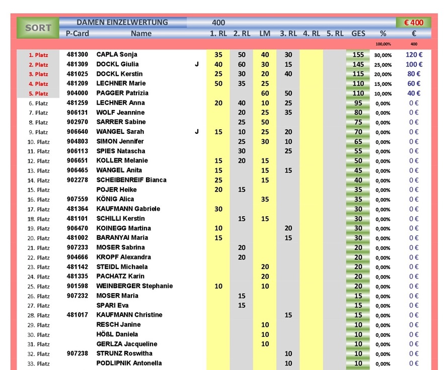Screen dimensions: 448x370
Task: Click the GES total 95
Action: [x=358, y=103]
